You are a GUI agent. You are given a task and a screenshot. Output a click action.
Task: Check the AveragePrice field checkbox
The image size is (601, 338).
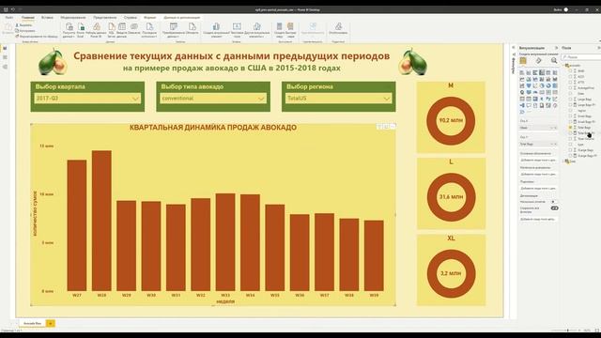(570, 87)
